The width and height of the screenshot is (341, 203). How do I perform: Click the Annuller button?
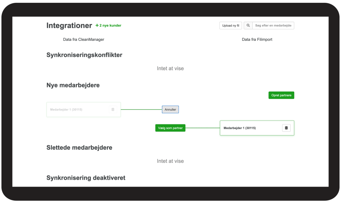pyautogui.click(x=170, y=110)
